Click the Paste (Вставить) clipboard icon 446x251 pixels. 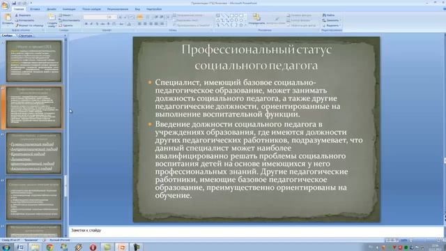point(8,17)
